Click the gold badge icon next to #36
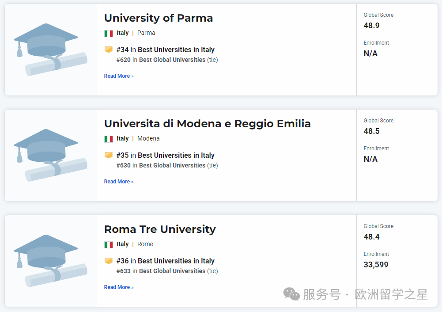The width and height of the screenshot is (442, 312). [x=109, y=261]
